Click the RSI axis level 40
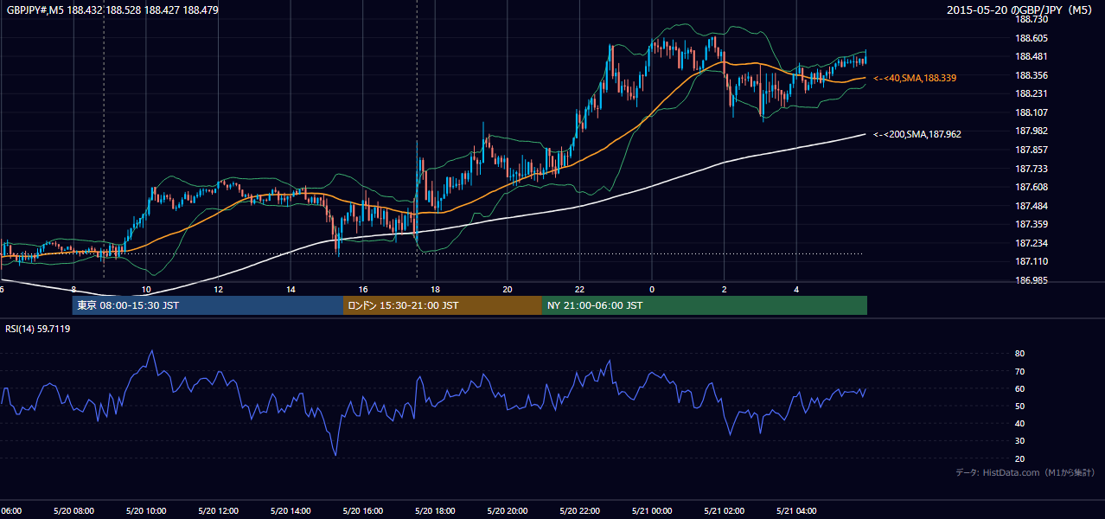The height and width of the screenshot is (519, 1105). click(x=1019, y=423)
